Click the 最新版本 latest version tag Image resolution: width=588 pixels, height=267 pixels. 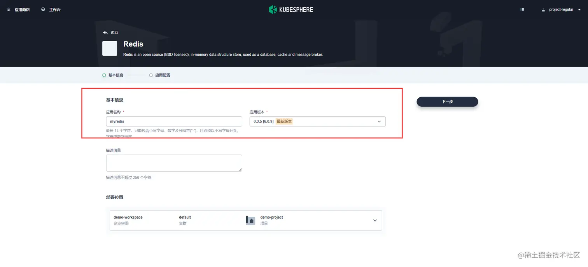point(284,121)
